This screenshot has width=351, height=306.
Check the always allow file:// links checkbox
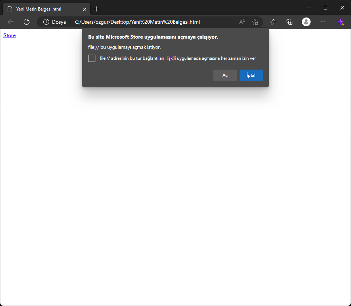point(92,58)
